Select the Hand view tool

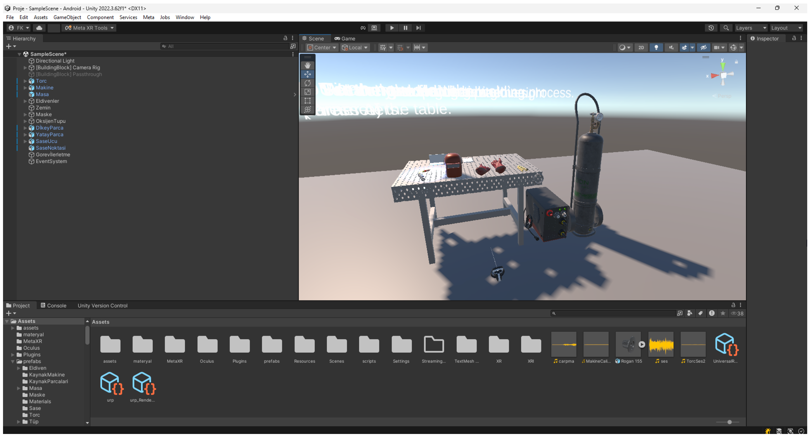(x=307, y=65)
